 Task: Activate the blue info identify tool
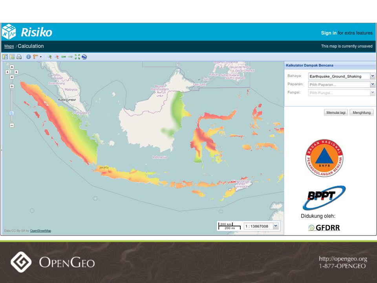(x=28, y=57)
